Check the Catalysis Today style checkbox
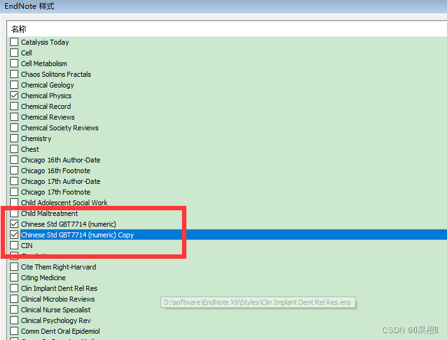This screenshot has width=447, height=340. click(x=14, y=42)
